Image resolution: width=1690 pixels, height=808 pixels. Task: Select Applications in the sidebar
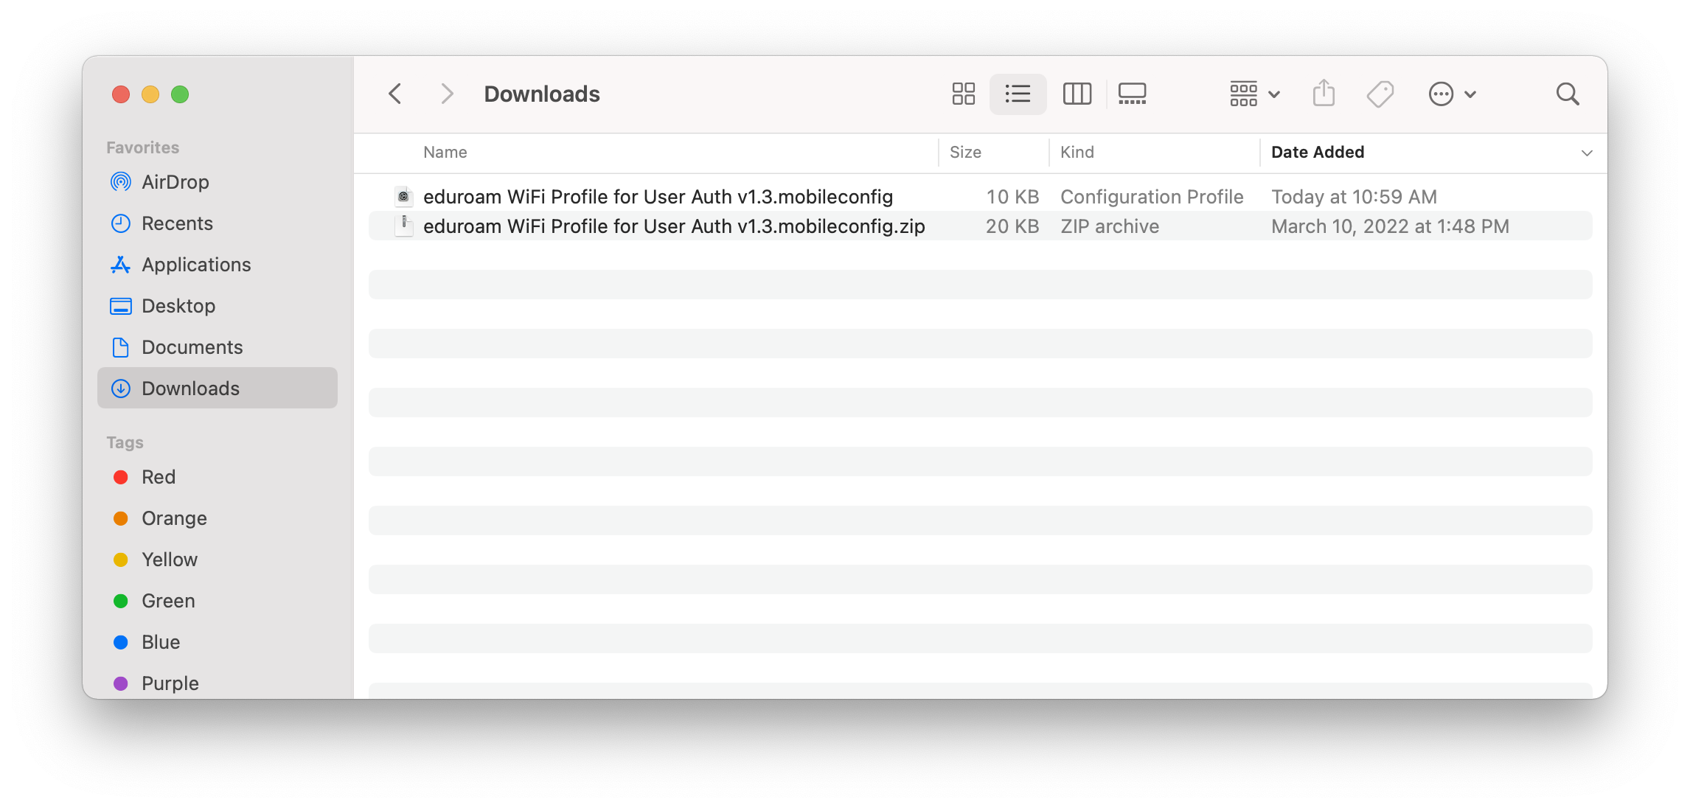pyautogui.click(x=196, y=265)
